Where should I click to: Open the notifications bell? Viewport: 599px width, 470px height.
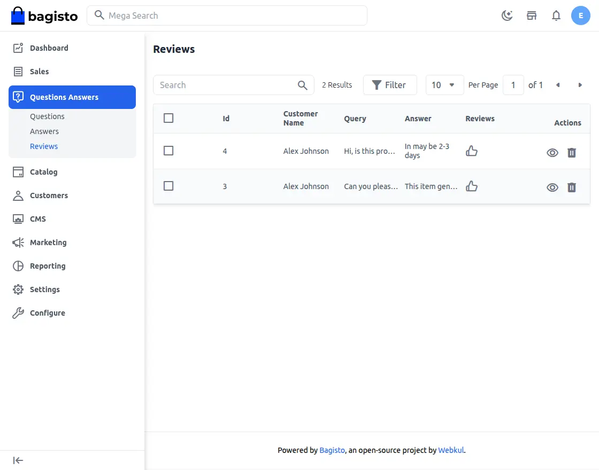[556, 15]
